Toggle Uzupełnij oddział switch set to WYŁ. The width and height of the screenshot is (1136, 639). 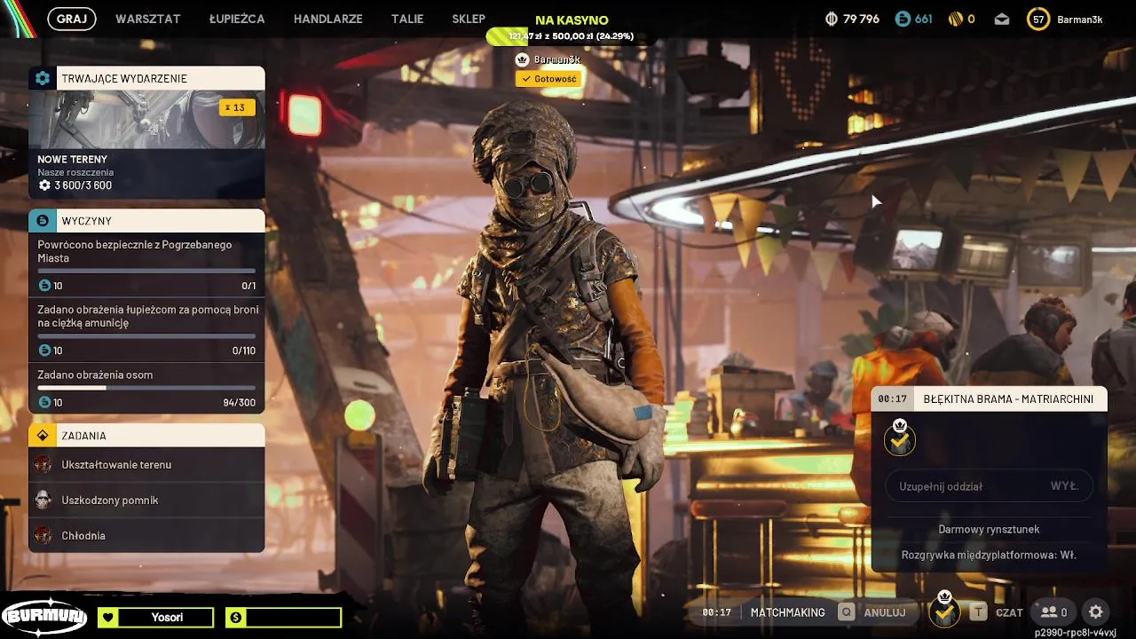[989, 486]
